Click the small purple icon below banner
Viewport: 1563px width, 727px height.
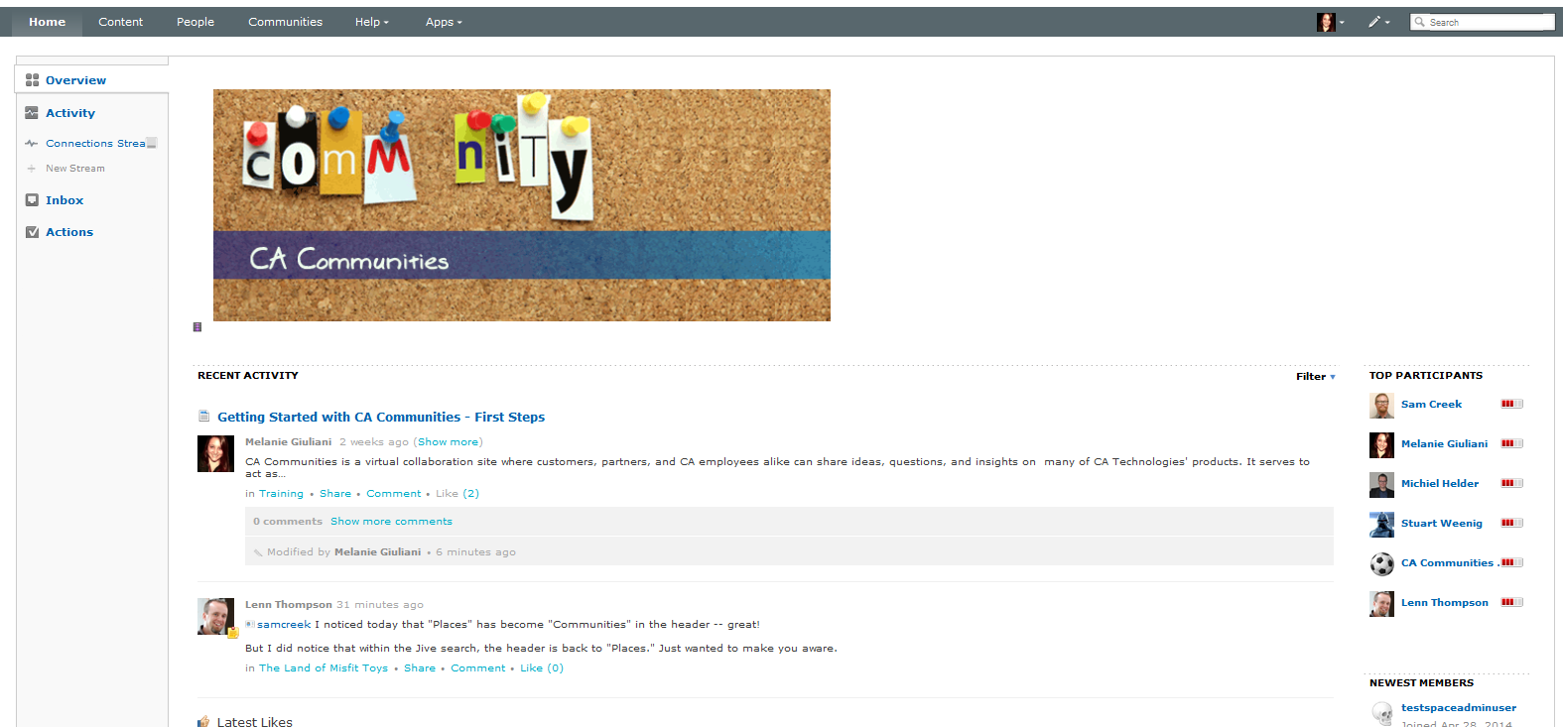[197, 327]
